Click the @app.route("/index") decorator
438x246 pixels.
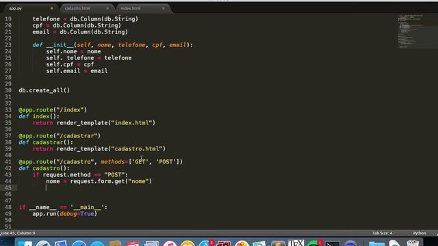(53, 110)
